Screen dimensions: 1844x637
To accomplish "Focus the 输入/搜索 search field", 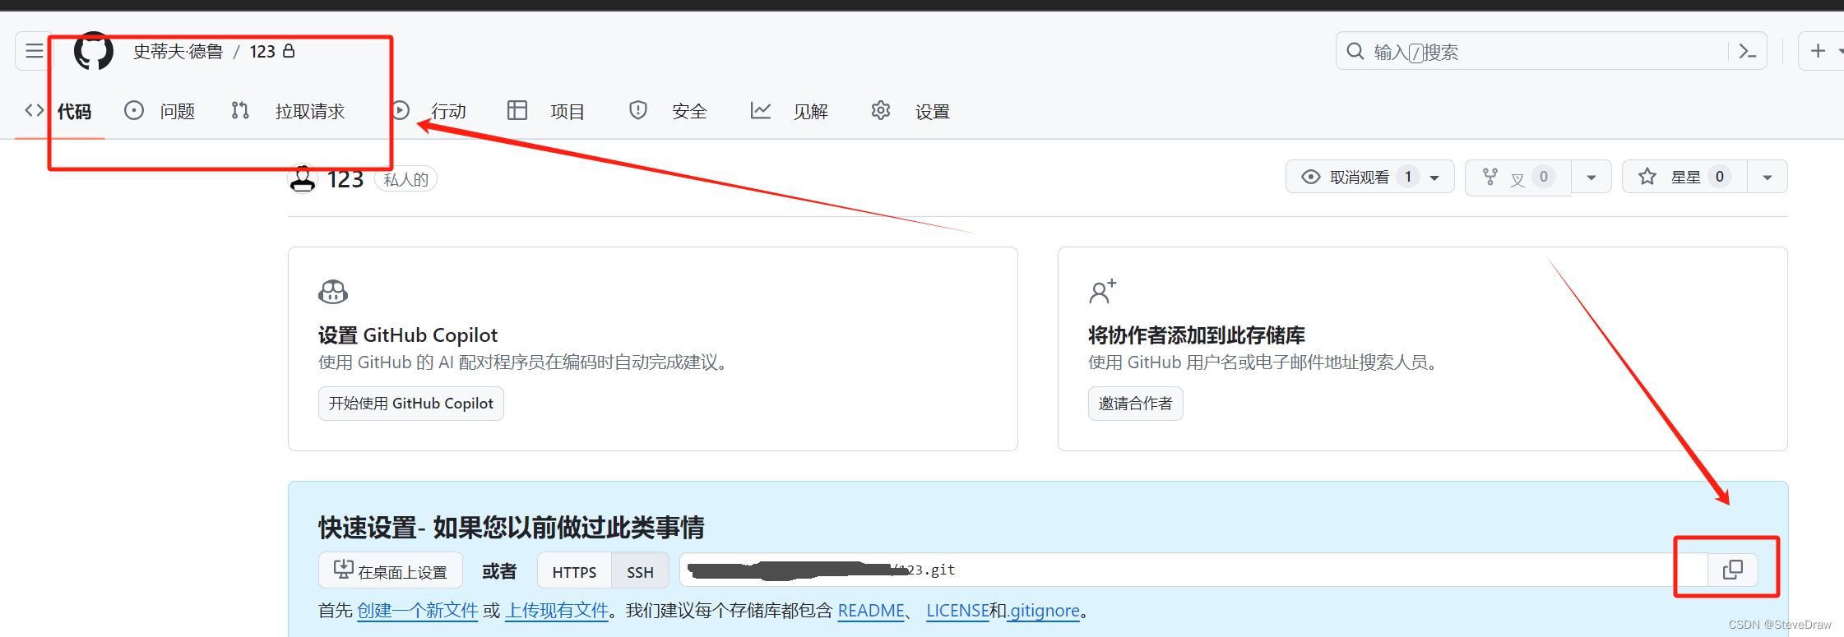I will click(1534, 52).
